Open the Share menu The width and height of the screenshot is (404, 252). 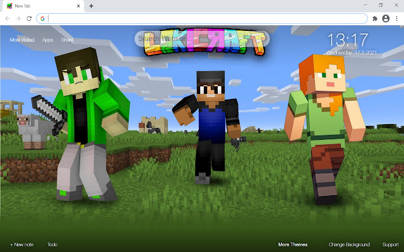(67, 40)
